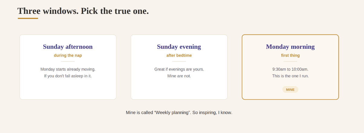Click the "first thing" subtitle

click(290, 55)
